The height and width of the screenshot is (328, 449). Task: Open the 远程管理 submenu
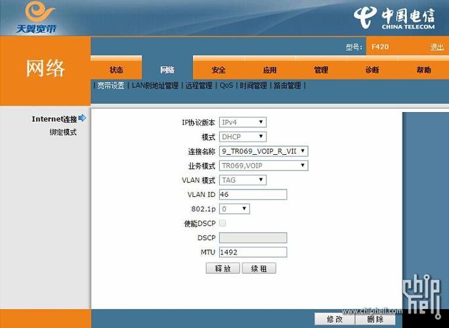point(199,85)
